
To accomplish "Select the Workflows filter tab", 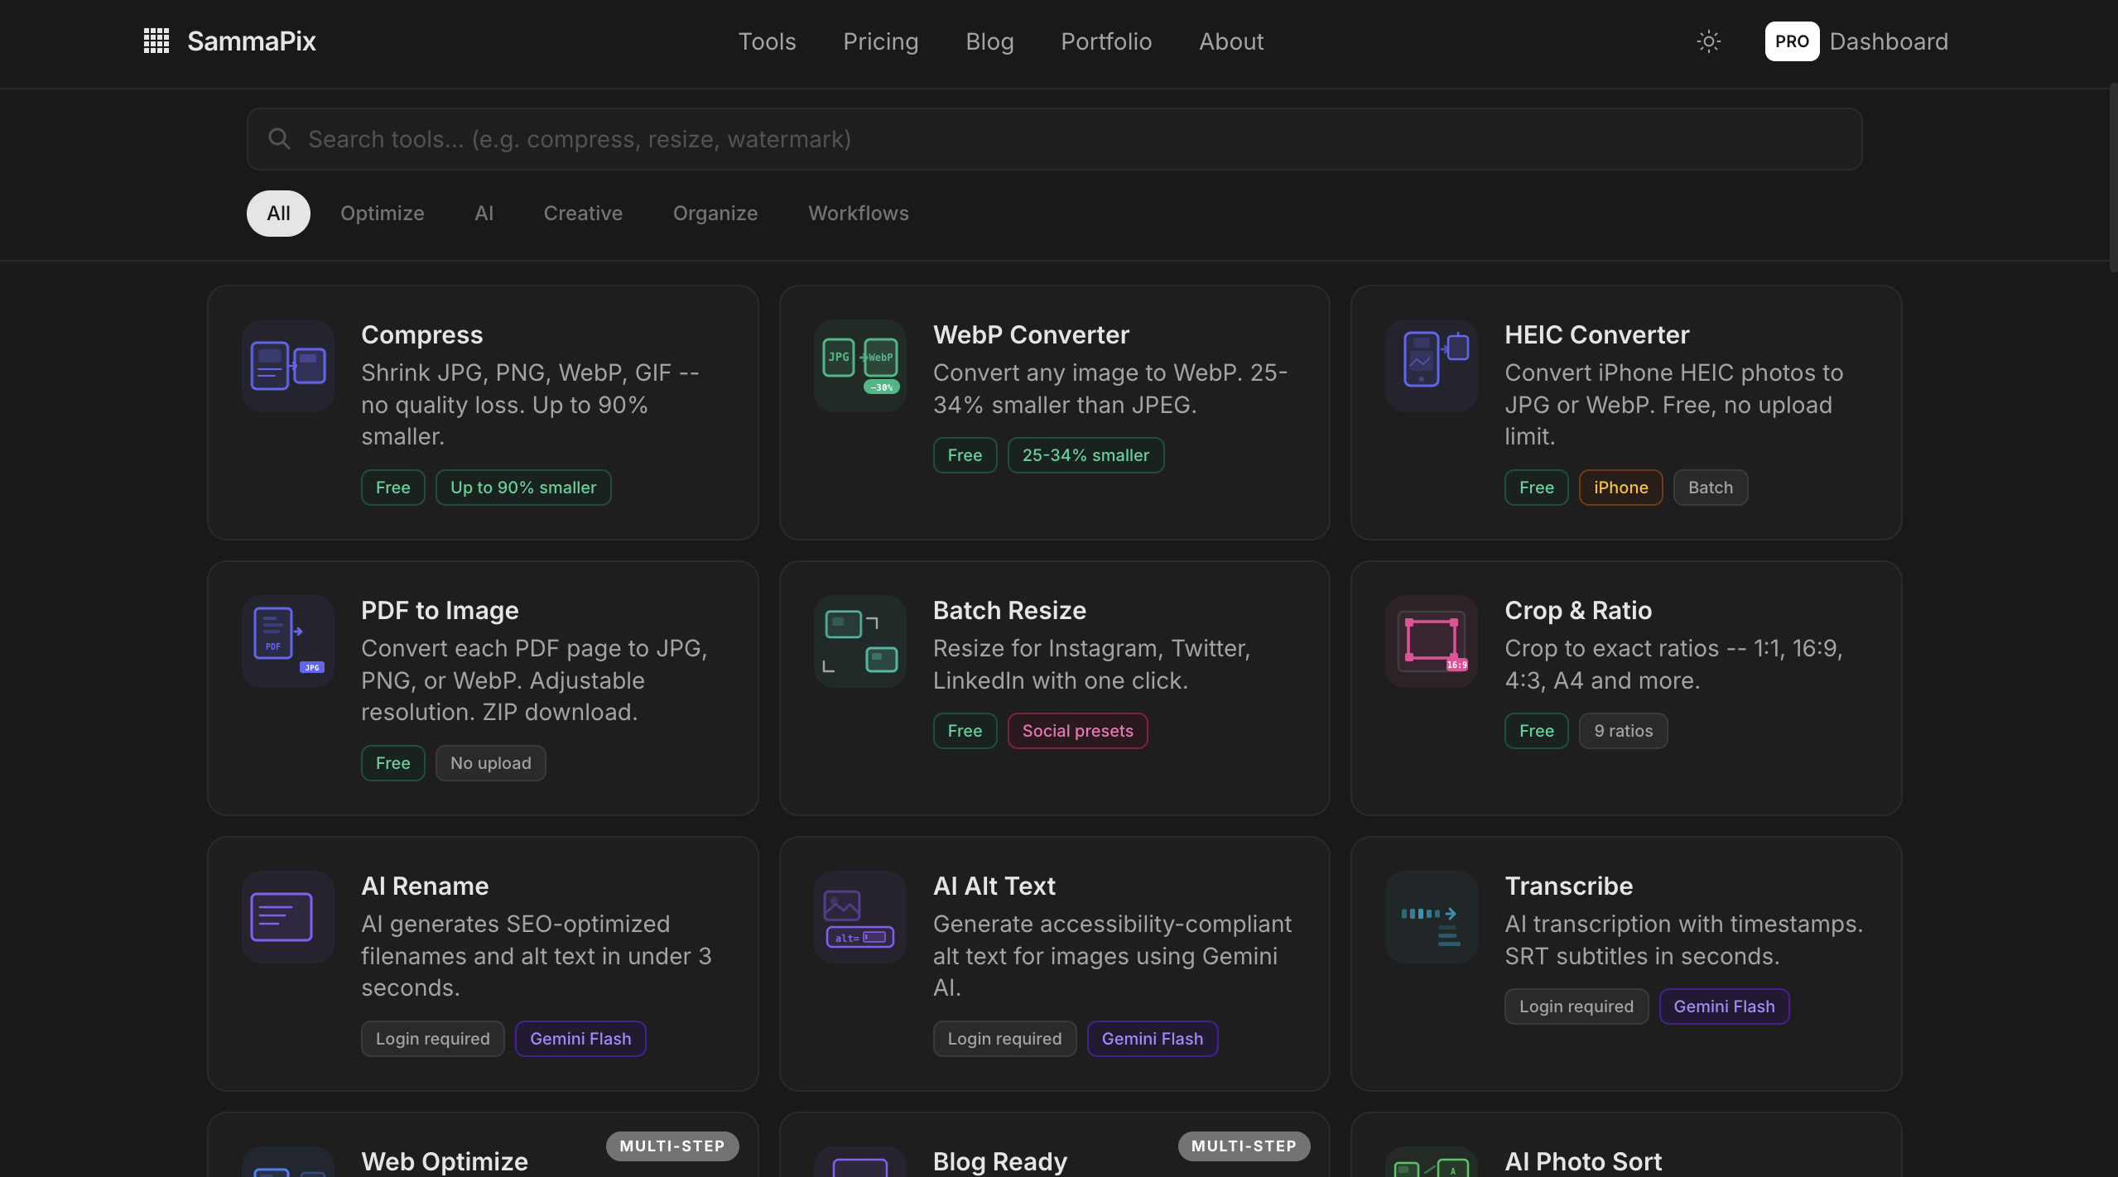I will click(859, 214).
